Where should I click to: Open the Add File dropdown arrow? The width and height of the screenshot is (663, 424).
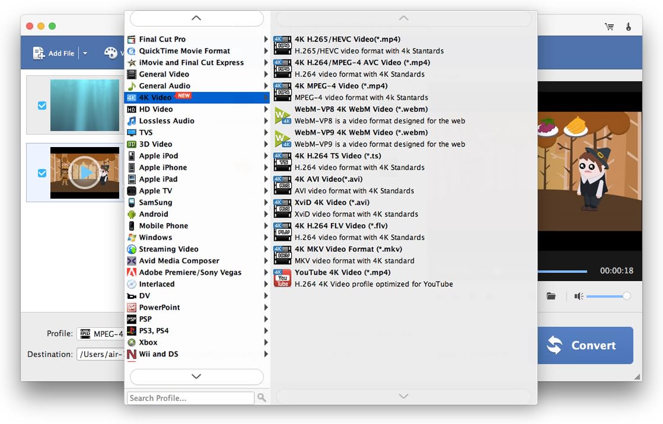[x=85, y=53]
